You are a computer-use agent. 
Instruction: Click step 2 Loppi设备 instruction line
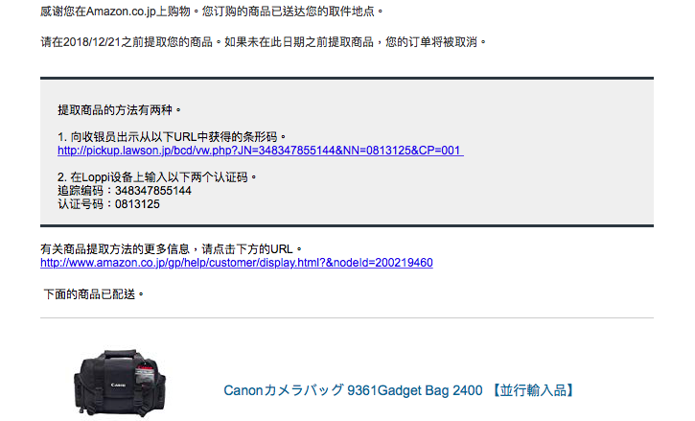click(157, 177)
